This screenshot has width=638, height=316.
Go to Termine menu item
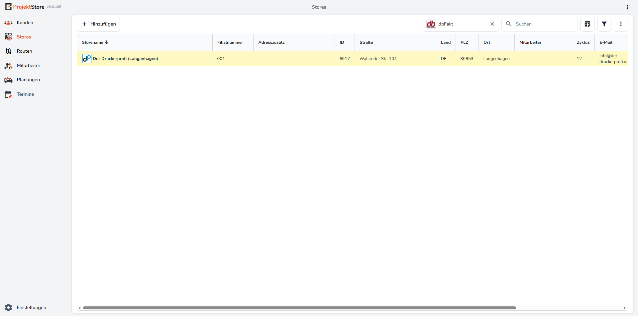[25, 94]
